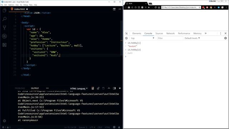Switch to the OUTPUT panel tab

coord(35,88)
